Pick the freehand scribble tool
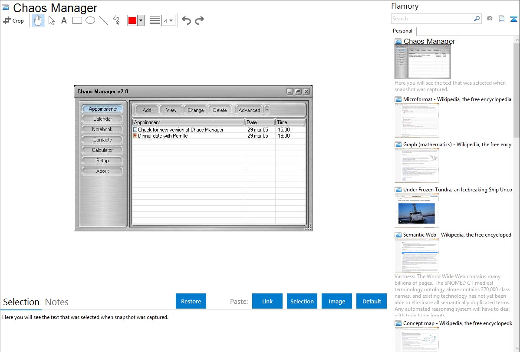 116,20
